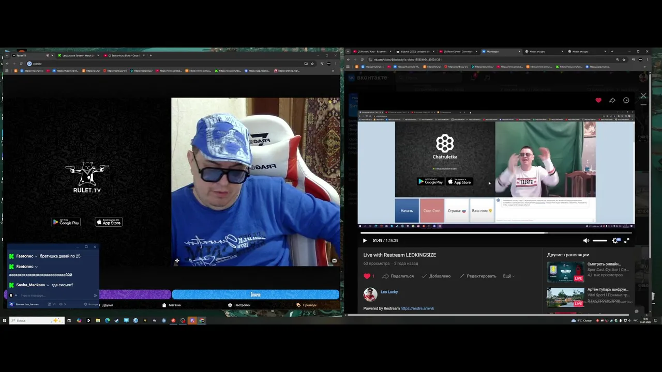The image size is (662, 372).
Task: Play the VK video
Action: [365, 240]
